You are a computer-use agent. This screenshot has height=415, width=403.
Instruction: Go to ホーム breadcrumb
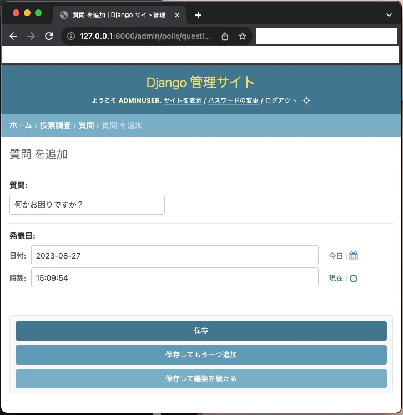pos(21,125)
